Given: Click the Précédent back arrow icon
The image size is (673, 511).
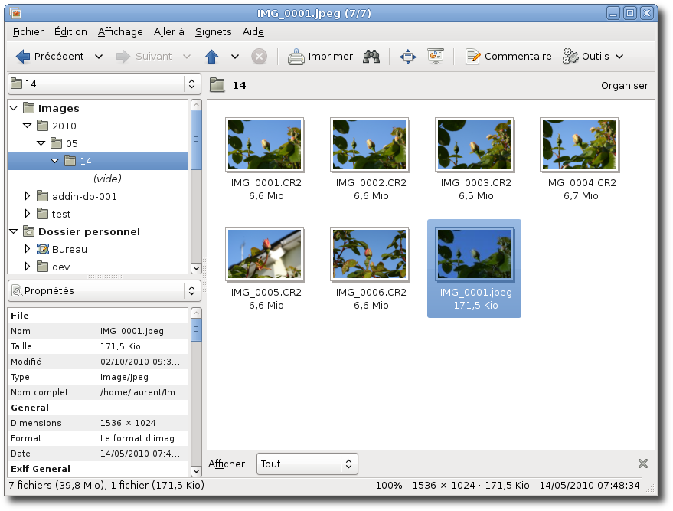Looking at the screenshot, I should coord(23,56).
